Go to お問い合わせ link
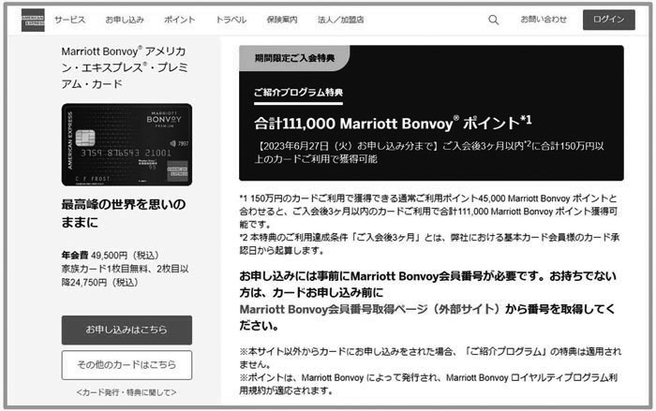 click(544, 20)
